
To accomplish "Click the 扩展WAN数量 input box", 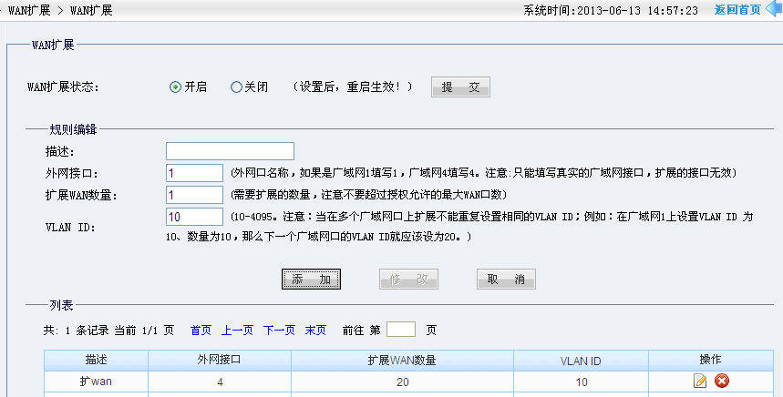I will [x=194, y=195].
